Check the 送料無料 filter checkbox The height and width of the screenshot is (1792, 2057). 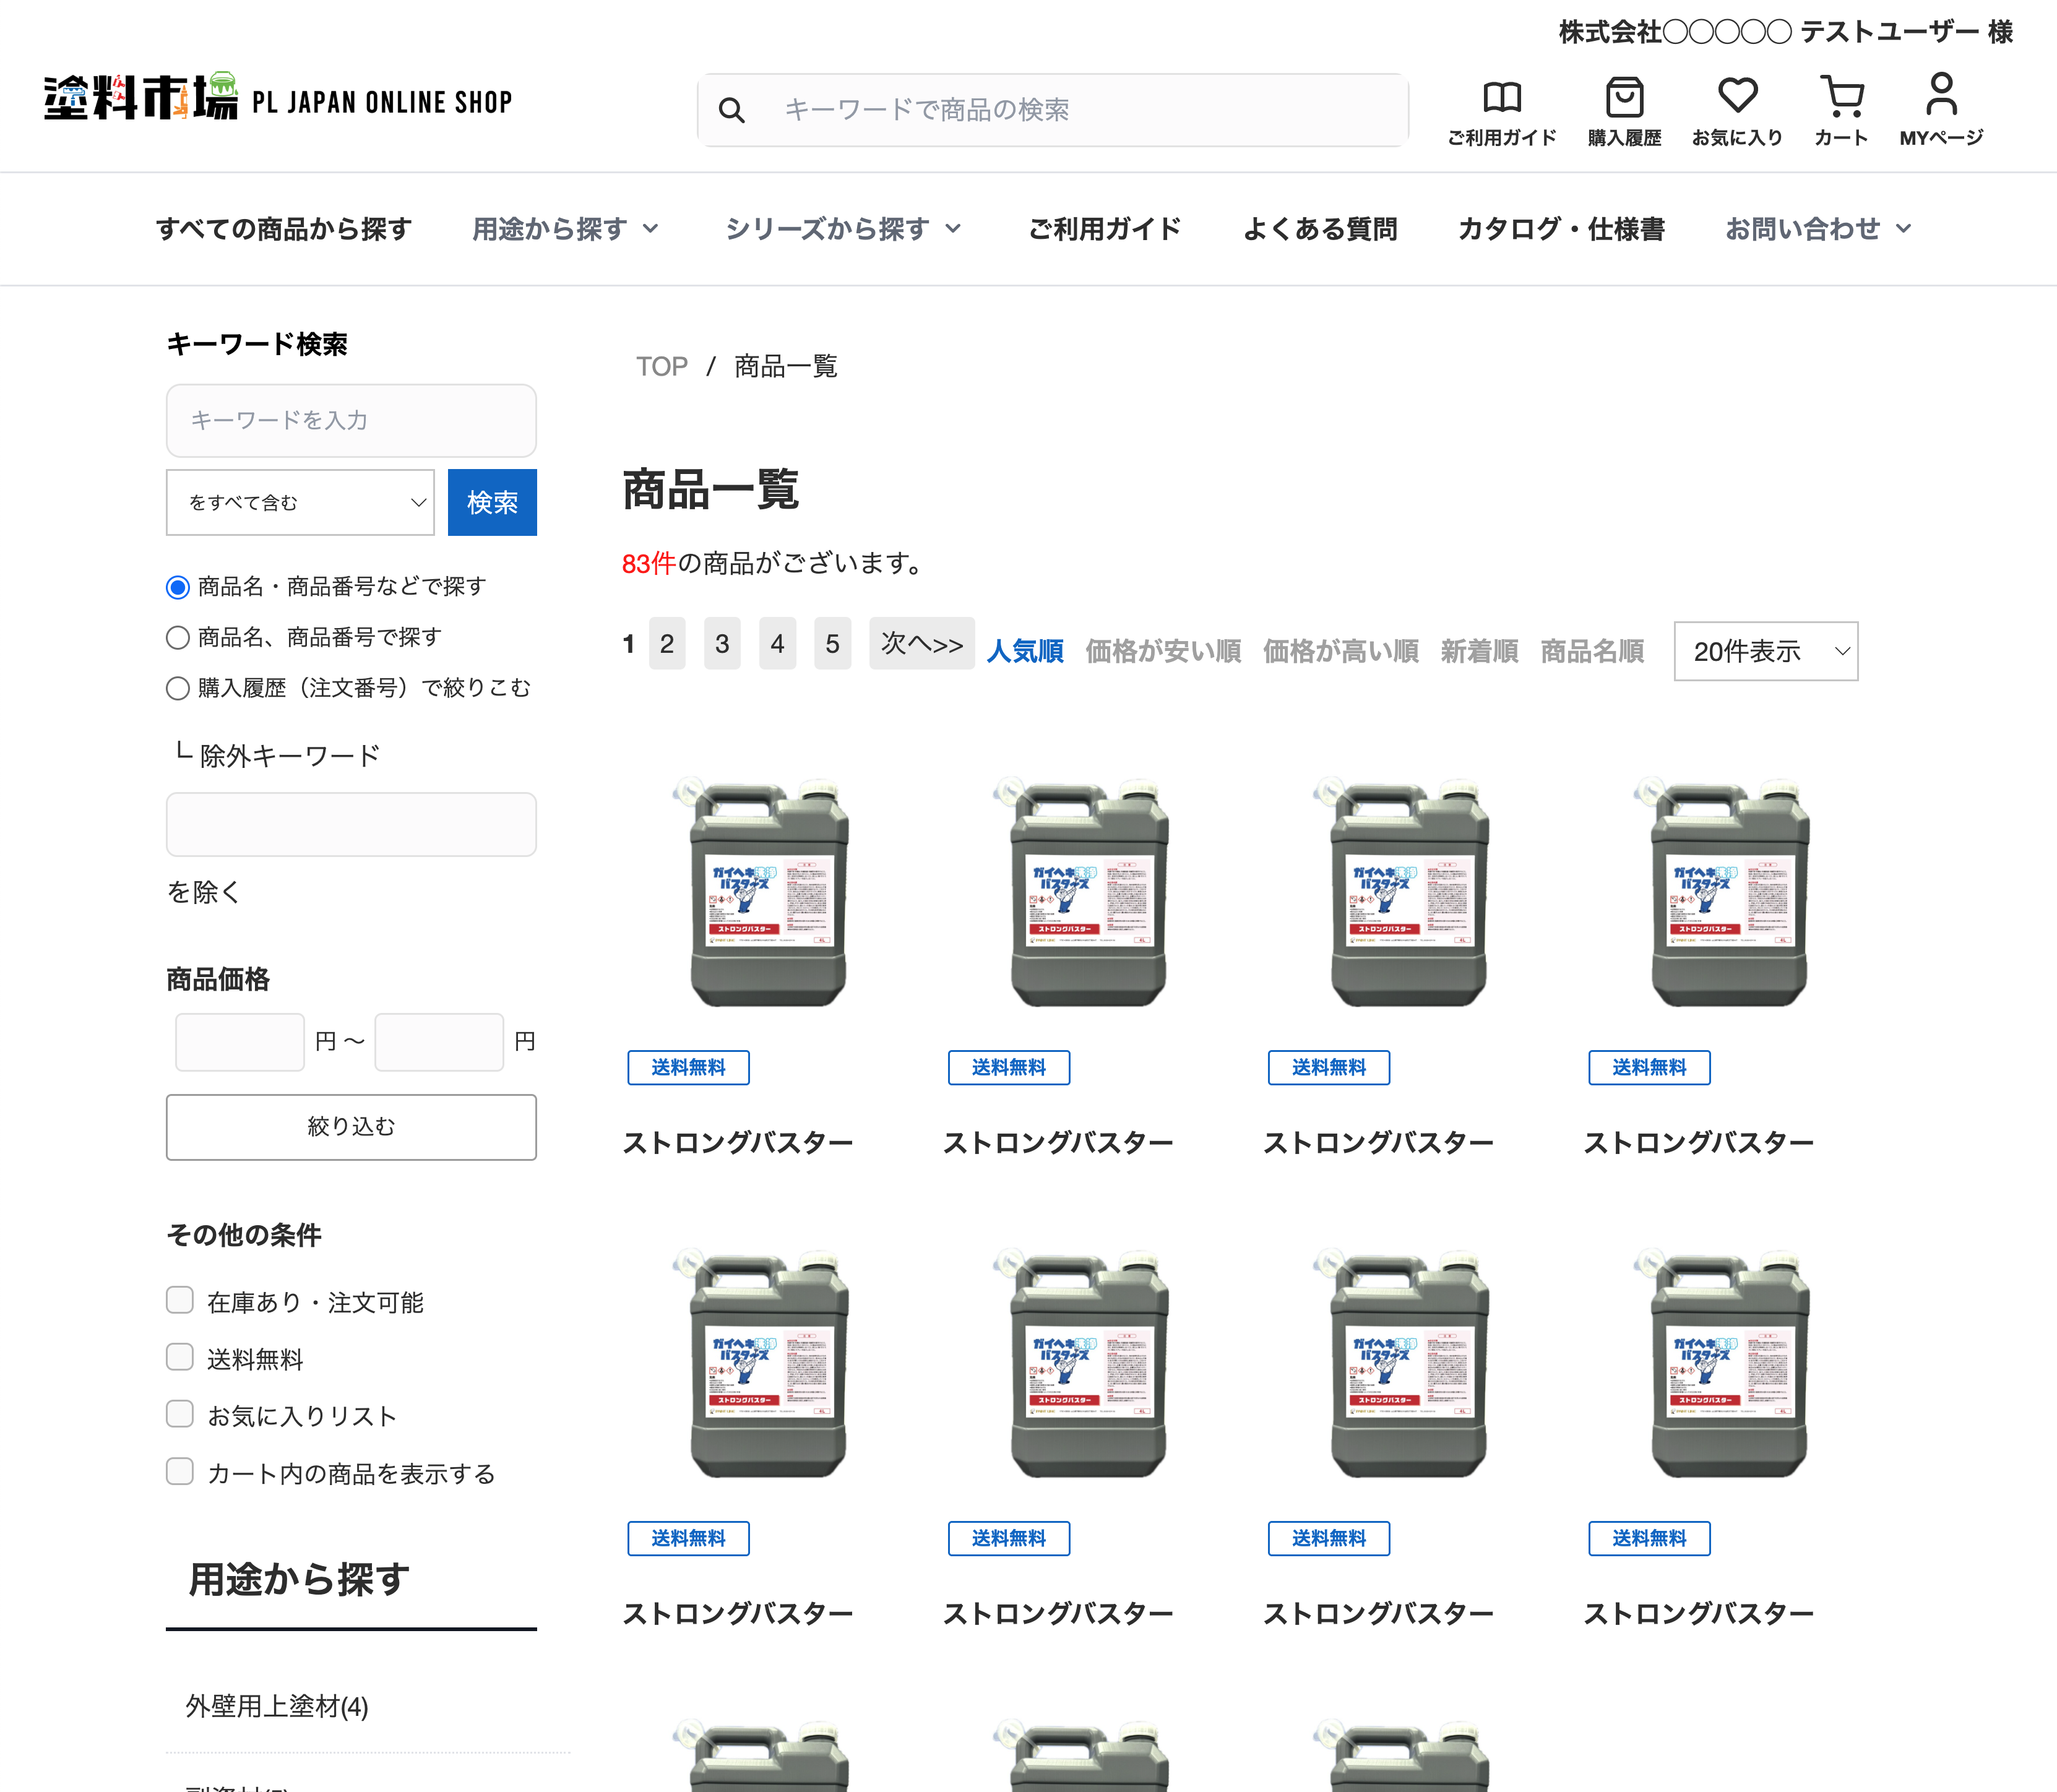coord(180,1357)
